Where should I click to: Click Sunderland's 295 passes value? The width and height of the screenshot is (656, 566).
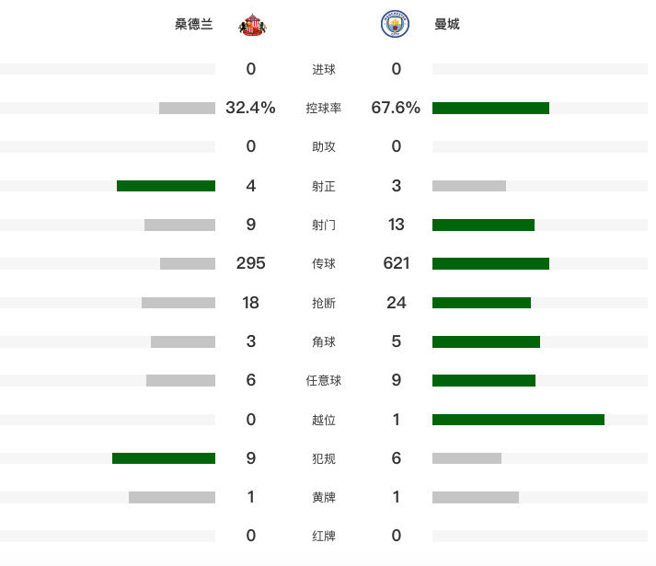pos(250,264)
